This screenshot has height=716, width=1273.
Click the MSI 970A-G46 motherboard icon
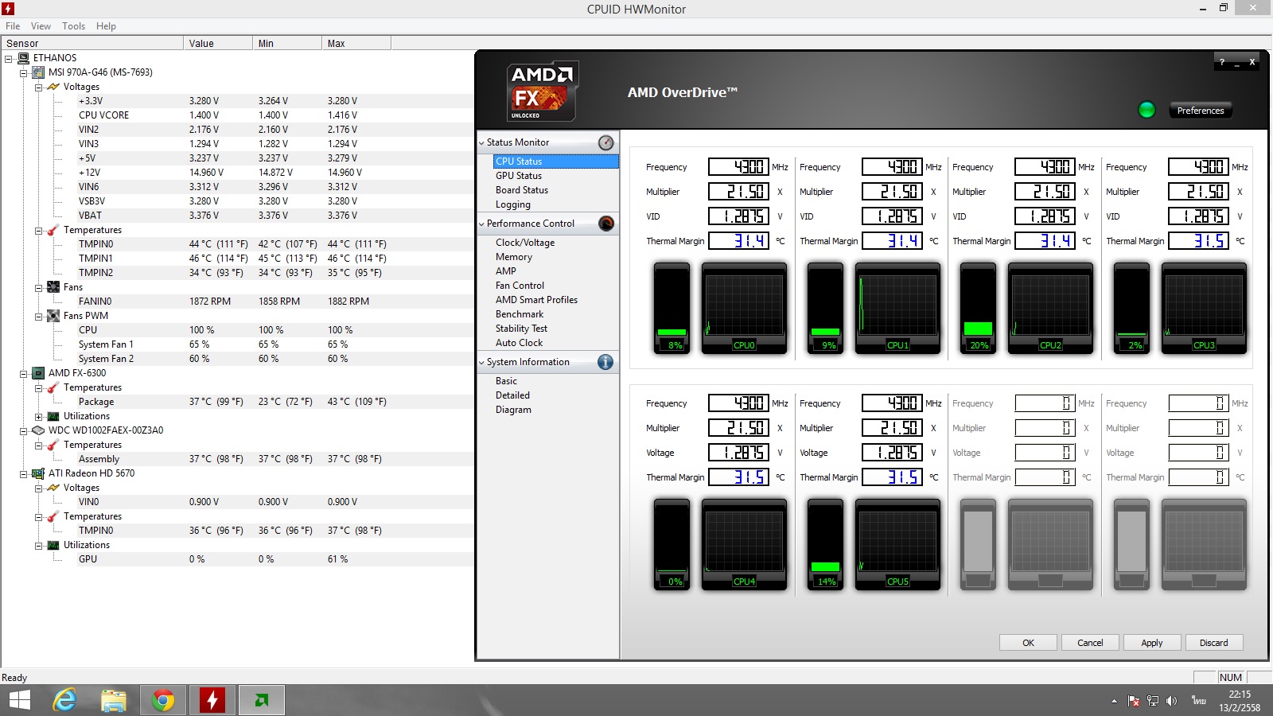click(x=38, y=72)
